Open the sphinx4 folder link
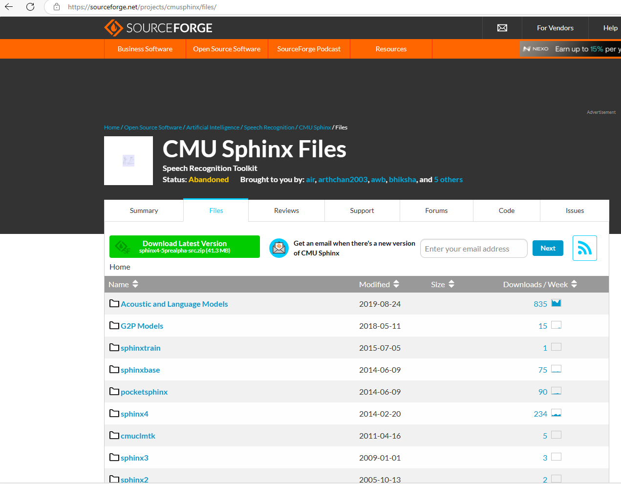 click(x=134, y=414)
